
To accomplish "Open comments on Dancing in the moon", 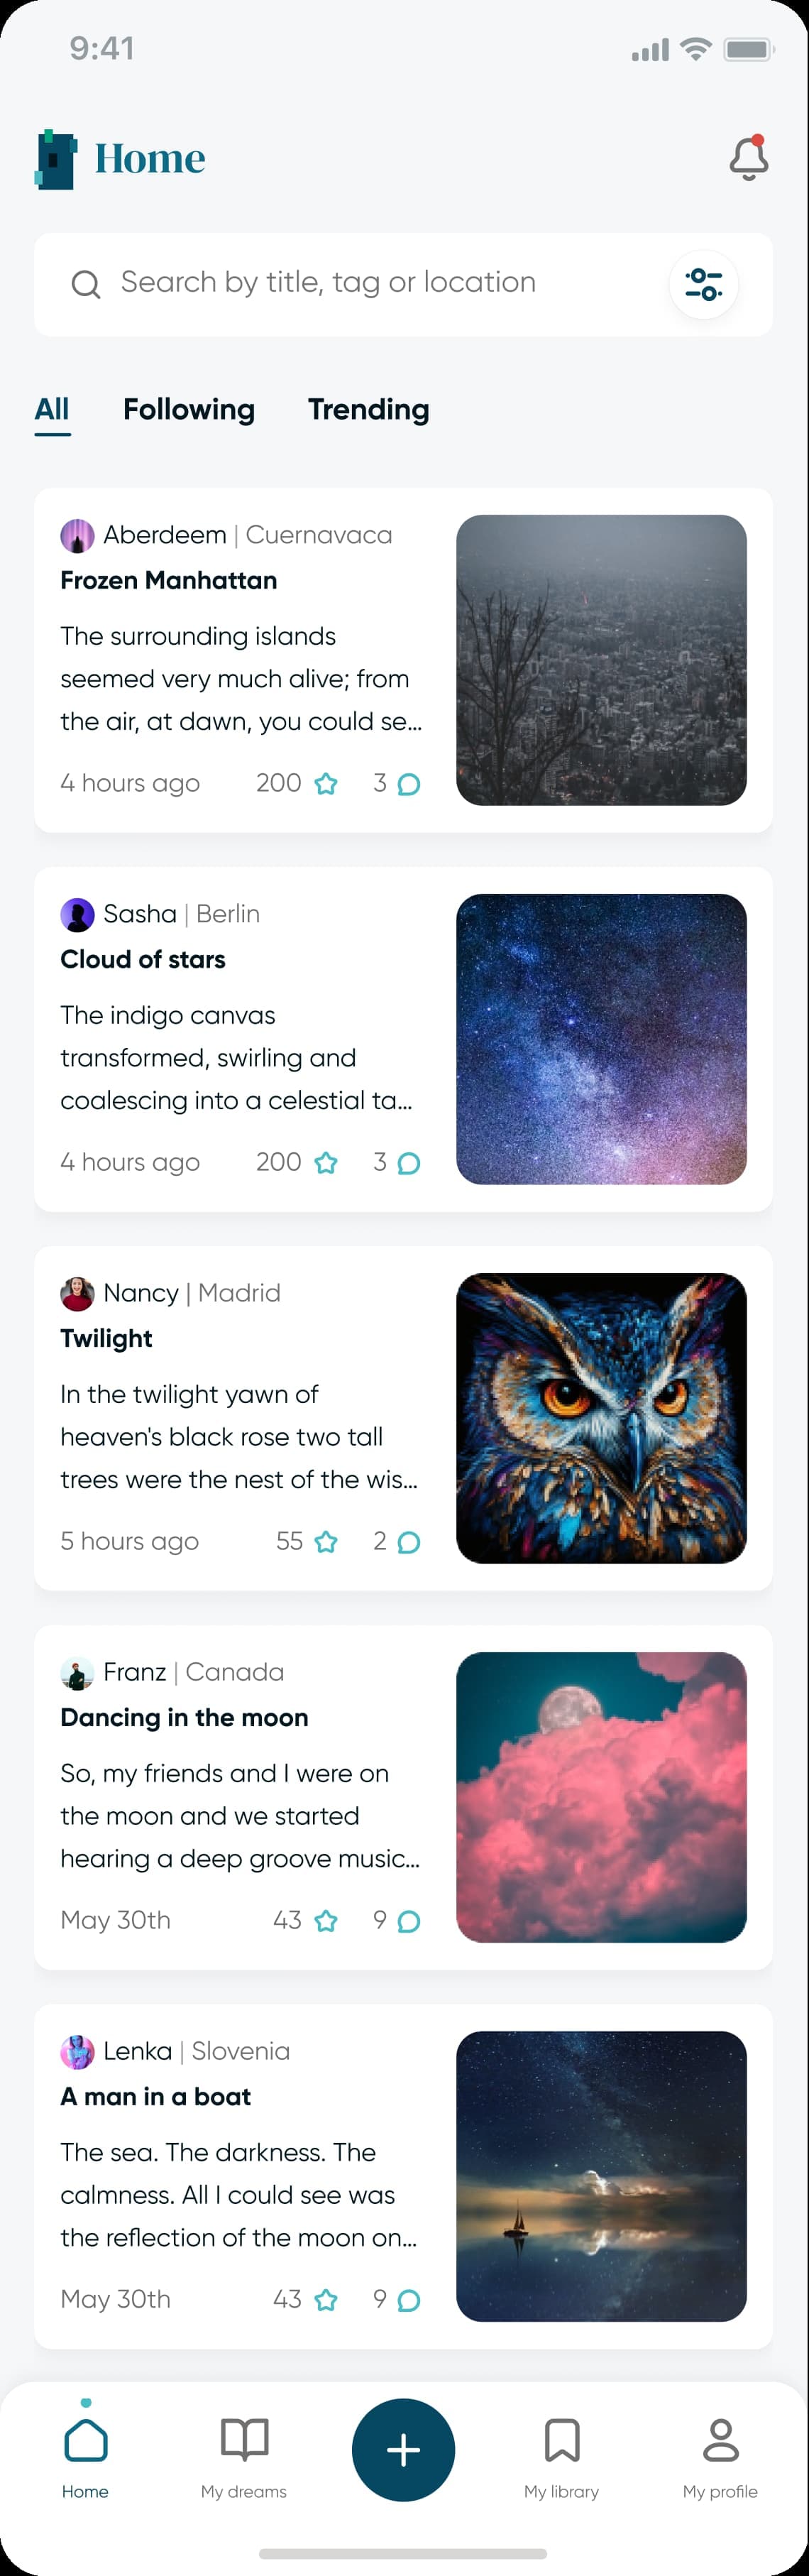I will [408, 1921].
